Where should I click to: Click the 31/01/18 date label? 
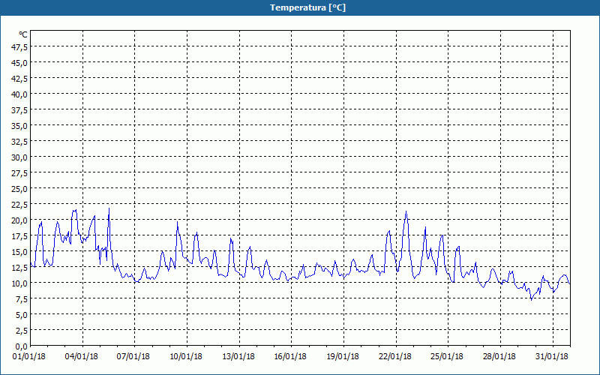coord(552,357)
